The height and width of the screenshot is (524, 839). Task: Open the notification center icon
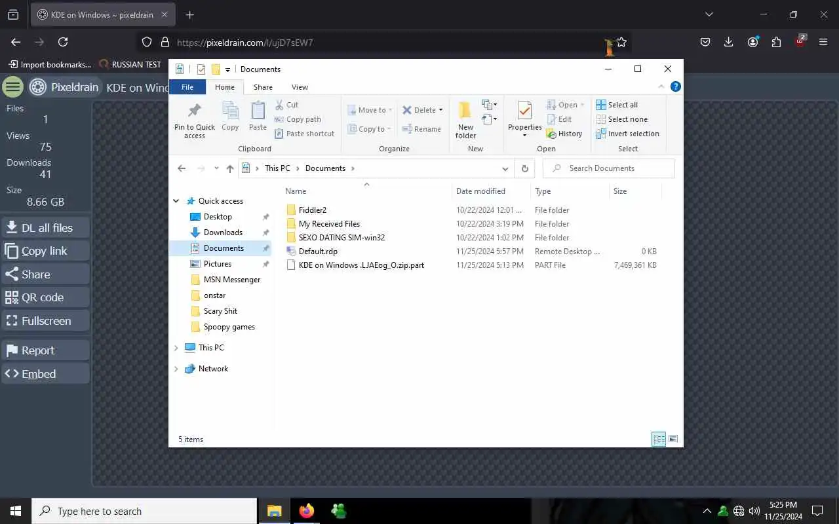[x=817, y=511]
